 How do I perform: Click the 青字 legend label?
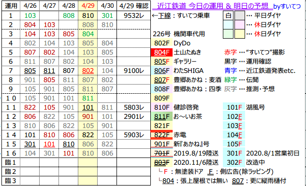click(x=231, y=71)
